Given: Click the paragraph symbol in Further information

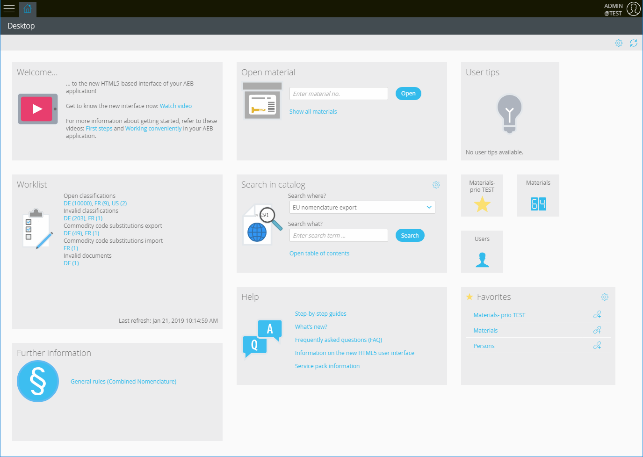Looking at the screenshot, I should tap(38, 381).
